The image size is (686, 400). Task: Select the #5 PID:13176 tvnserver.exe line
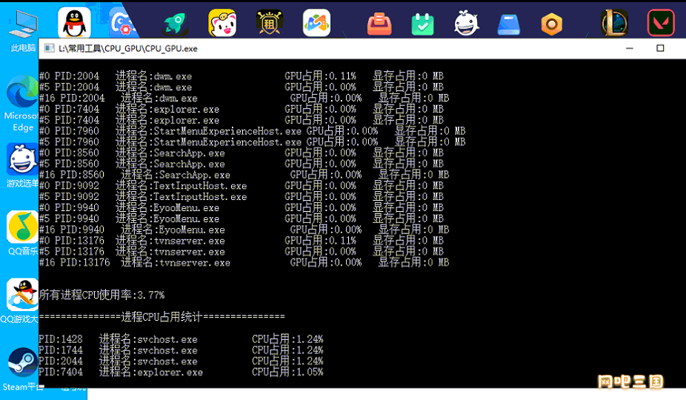[242, 251]
